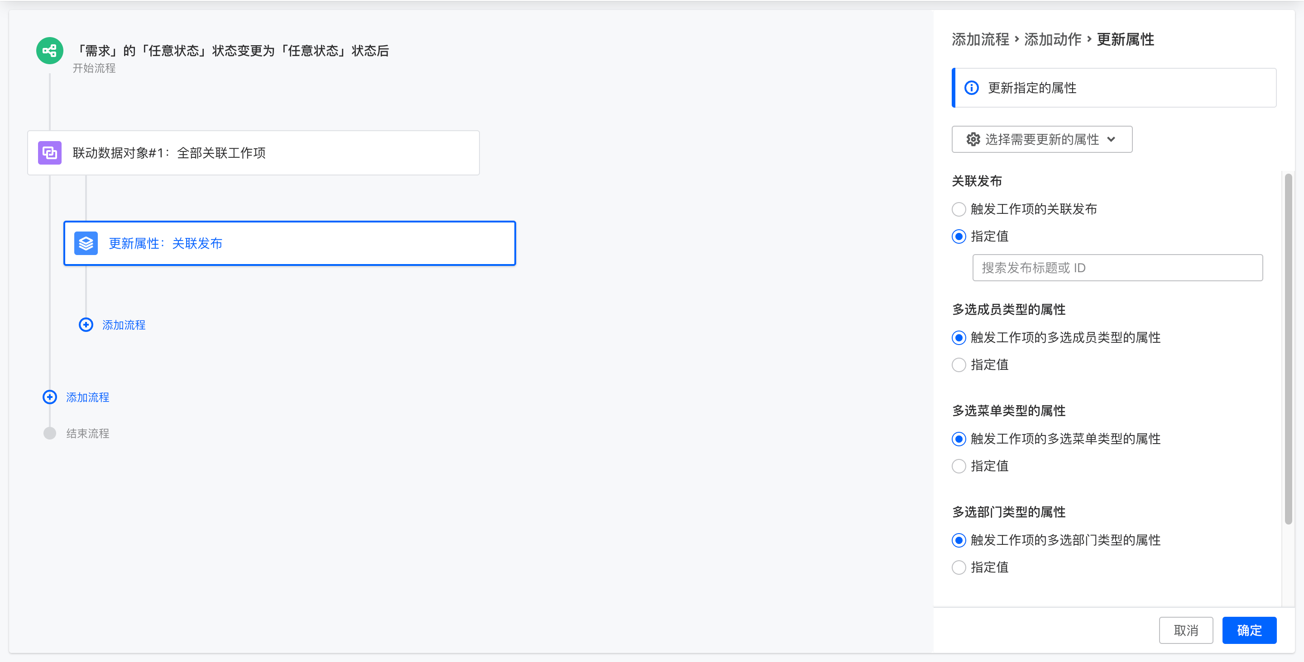Click the blue update attribute layers icon
1304x662 pixels.
coord(86,243)
